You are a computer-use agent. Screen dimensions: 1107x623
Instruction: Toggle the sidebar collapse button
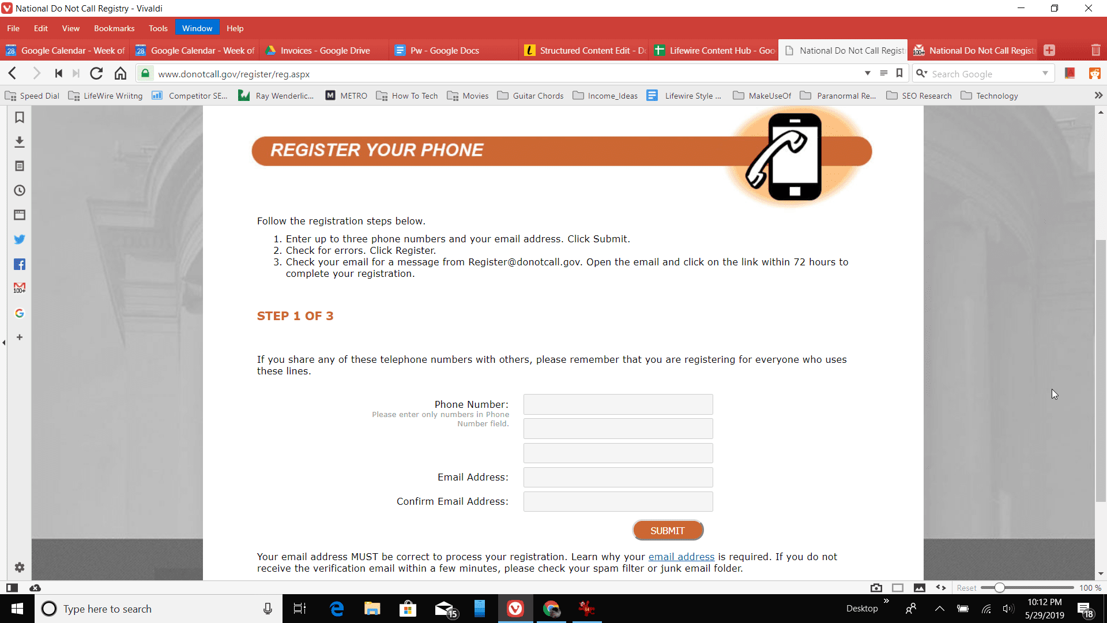(x=4, y=343)
